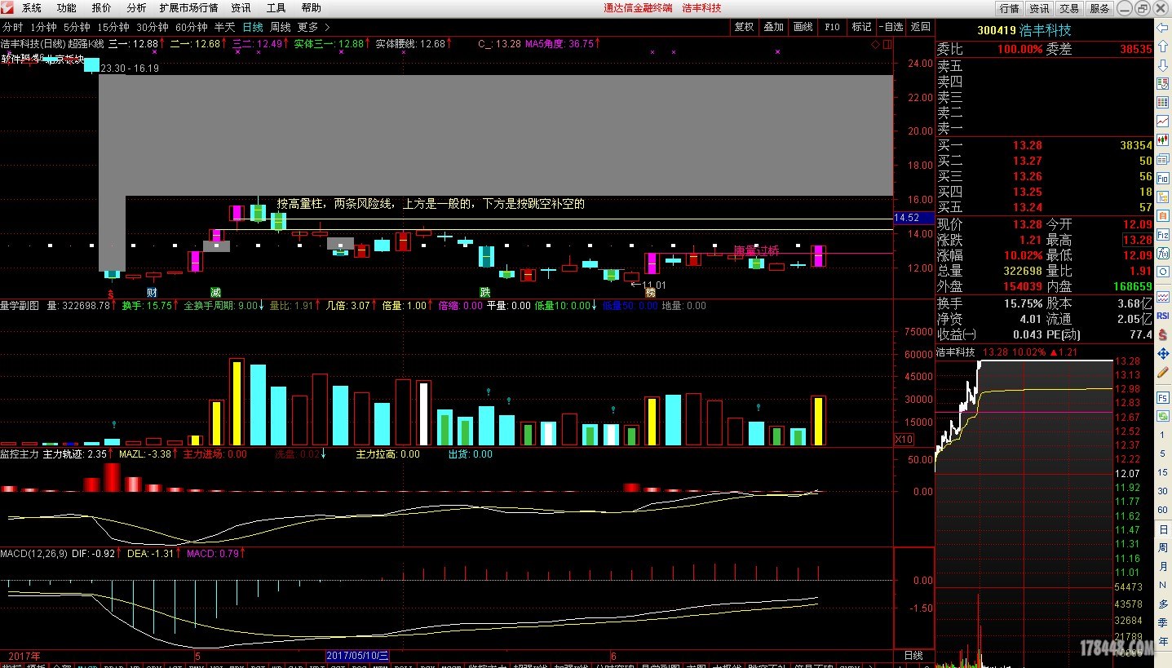Switch to 1-minute period in sidebar
The width and height of the screenshot is (1172, 668).
click(x=1163, y=435)
